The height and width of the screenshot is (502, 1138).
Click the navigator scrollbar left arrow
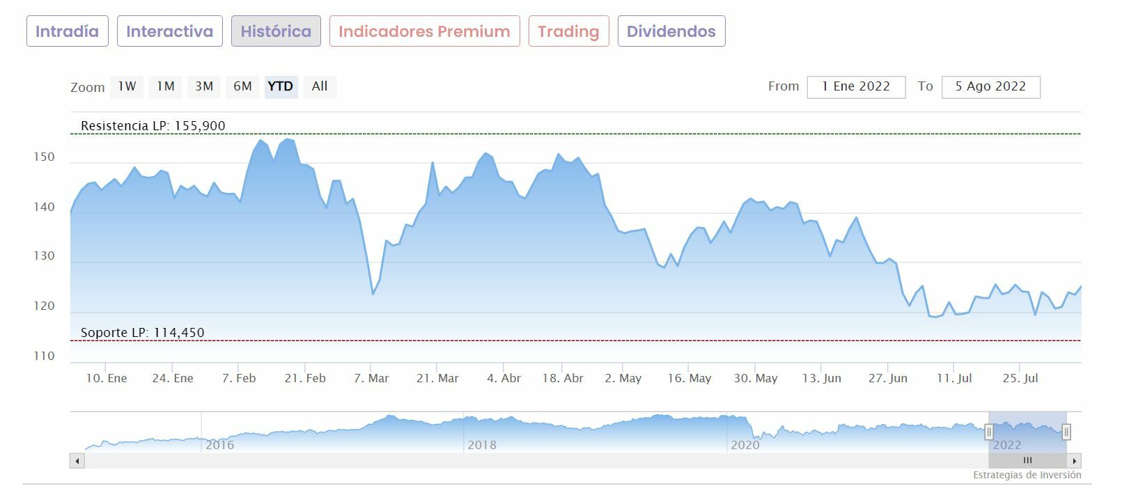77,461
